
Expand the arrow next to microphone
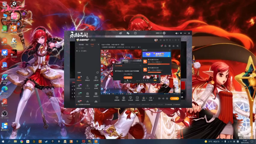pos(147,98)
